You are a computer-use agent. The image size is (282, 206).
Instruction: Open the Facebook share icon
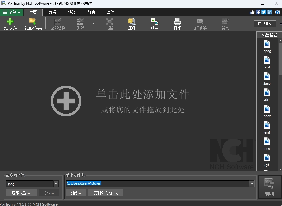click(257, 12)
